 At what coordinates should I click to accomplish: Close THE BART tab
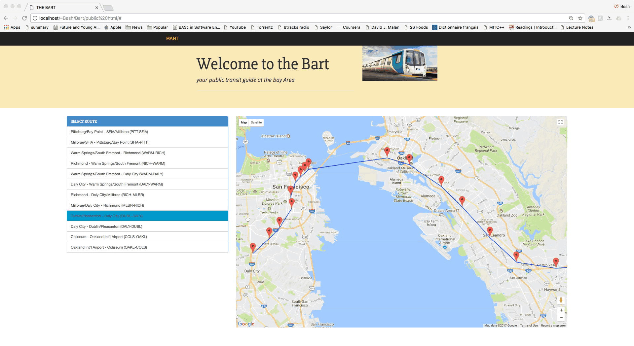[97, 7]
